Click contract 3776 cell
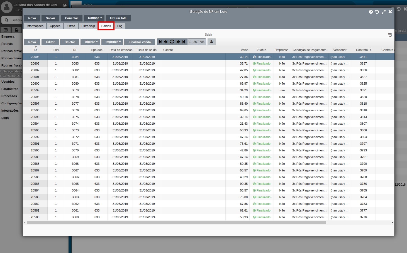This screenshot has width=407, height=253. point(363,217)
